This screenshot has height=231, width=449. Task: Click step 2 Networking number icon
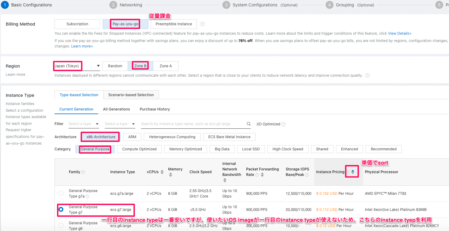113,5
